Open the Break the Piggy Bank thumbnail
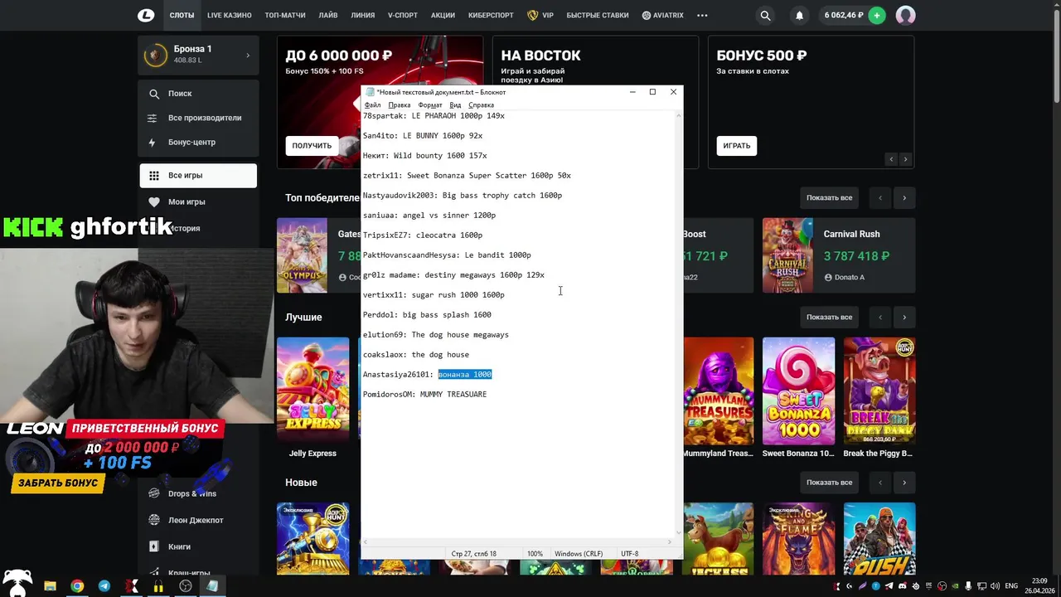The image size is (1061, 597). click(879, 391)
